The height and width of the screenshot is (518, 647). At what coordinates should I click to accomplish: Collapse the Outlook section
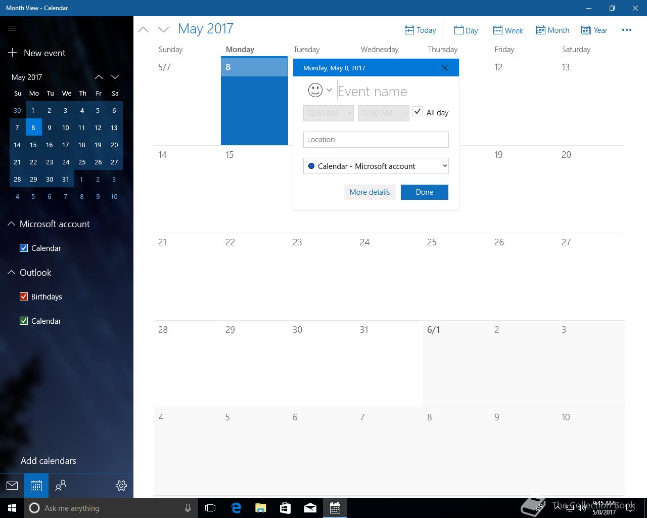(11, 272)
